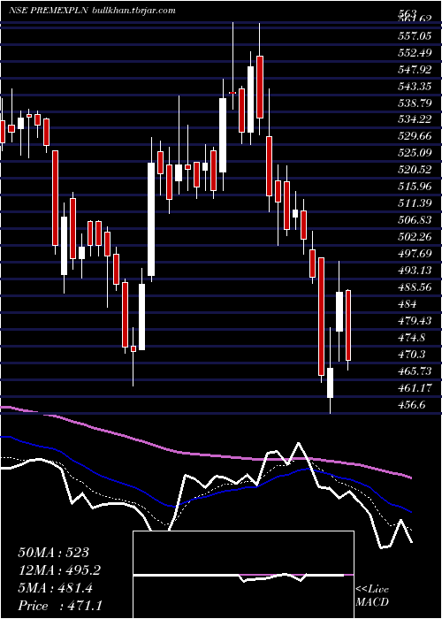
Task: Click the 543.35 price axis label
Action: pos(414,86)
